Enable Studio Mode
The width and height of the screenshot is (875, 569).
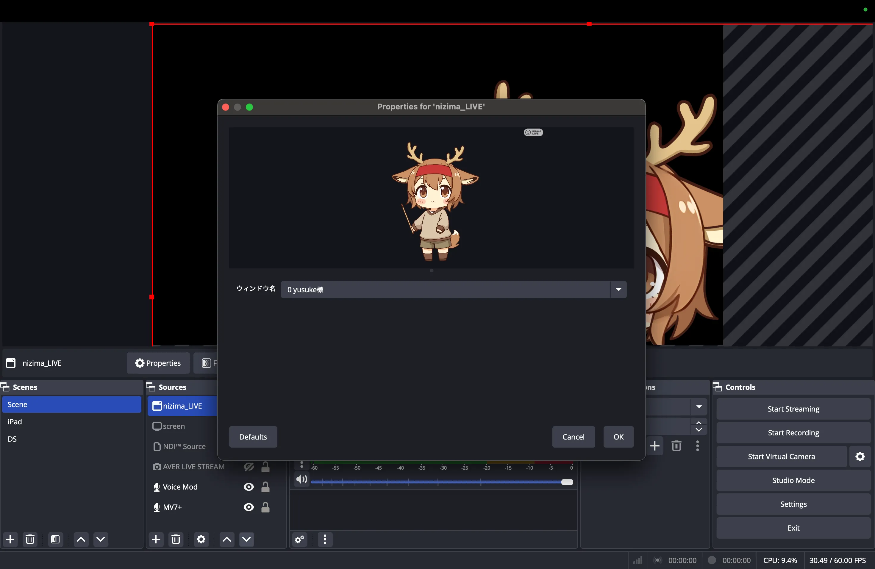(793, 480)
